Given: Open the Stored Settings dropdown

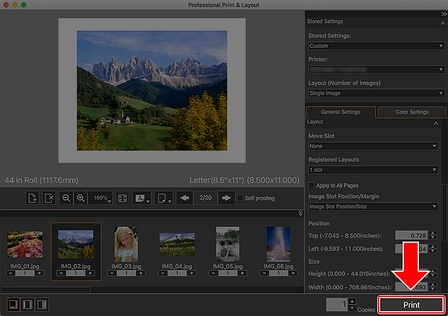Looking at the screenshot, I should coord(376,46).
